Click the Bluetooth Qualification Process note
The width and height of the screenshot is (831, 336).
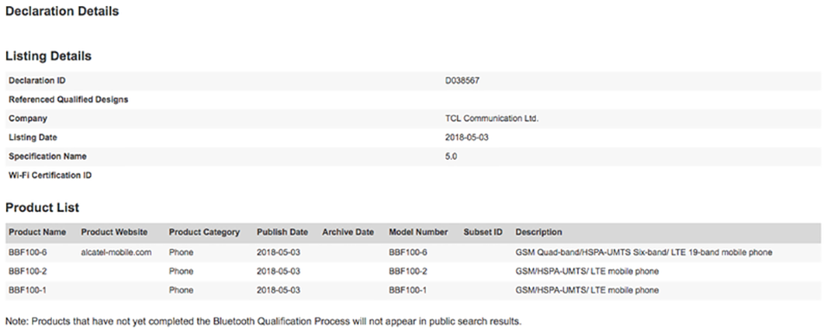tap(263, 321)
